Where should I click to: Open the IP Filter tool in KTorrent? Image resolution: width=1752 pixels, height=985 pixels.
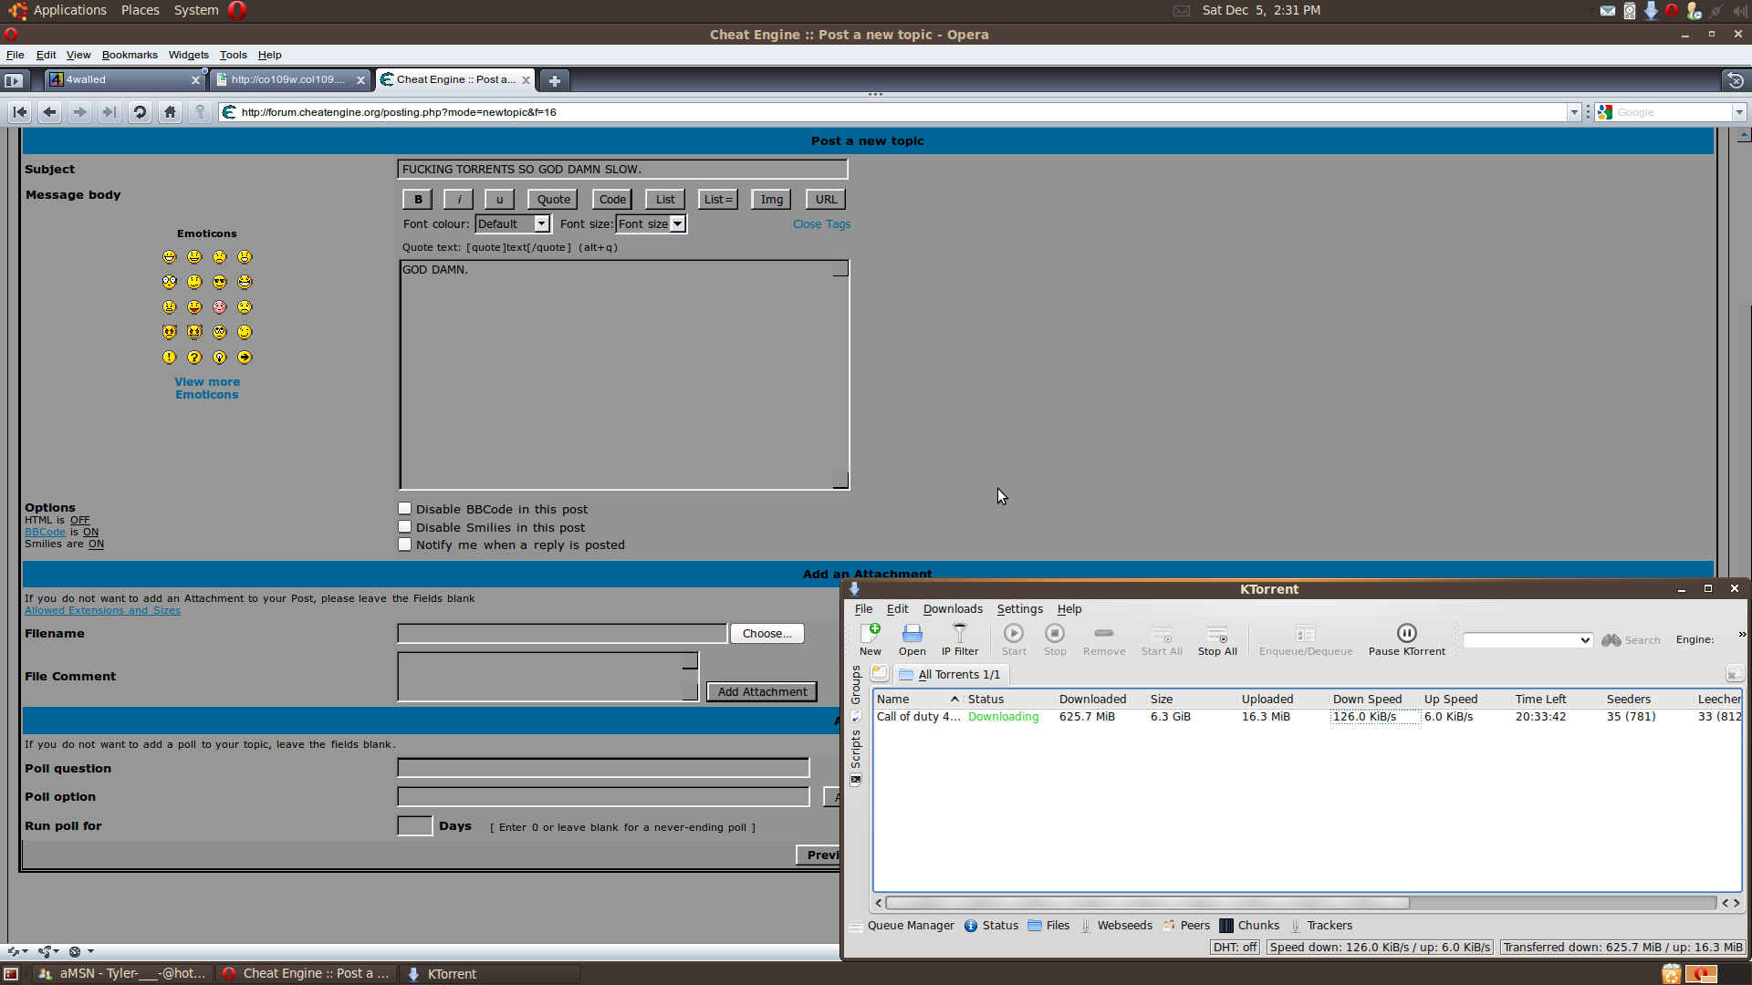959,639
